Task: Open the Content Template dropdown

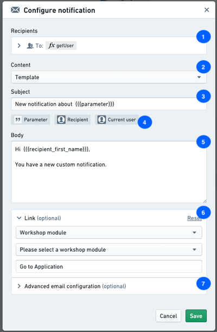Action: (109, 77)
